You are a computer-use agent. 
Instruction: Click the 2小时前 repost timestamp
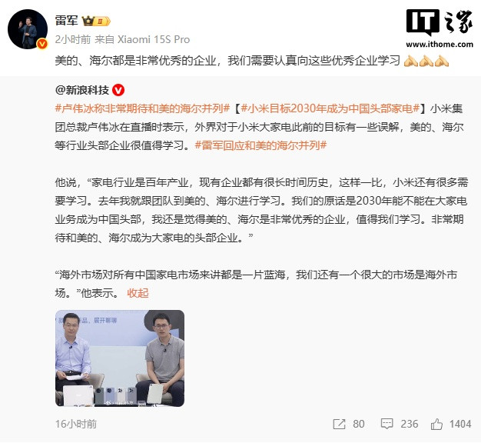[x=73, y=39]
